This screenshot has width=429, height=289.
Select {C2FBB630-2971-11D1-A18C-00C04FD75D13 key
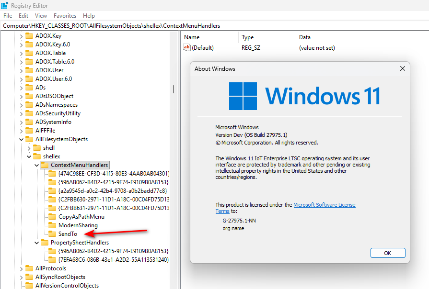click(114, 200)
